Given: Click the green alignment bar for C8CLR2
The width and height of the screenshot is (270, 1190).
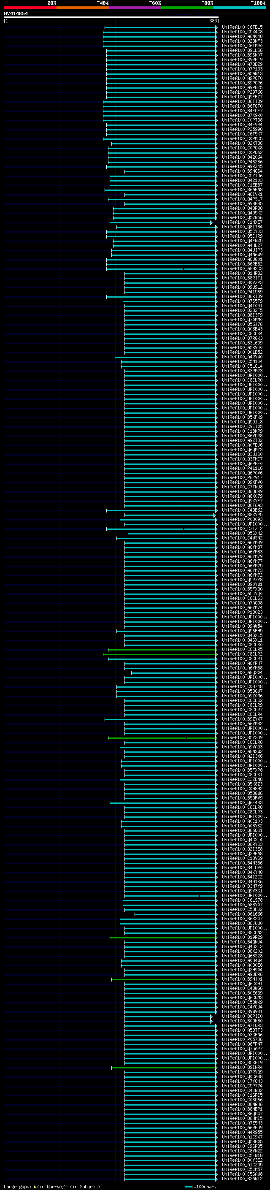Looking at the screenshot, I should click(160, 654).
